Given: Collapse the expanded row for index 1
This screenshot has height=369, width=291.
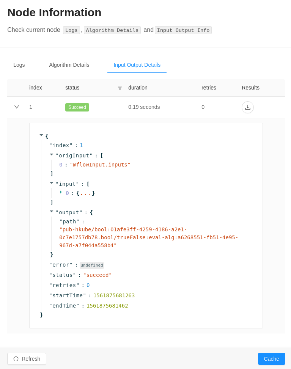Looking at the screenshot, I should pos(16,107).
